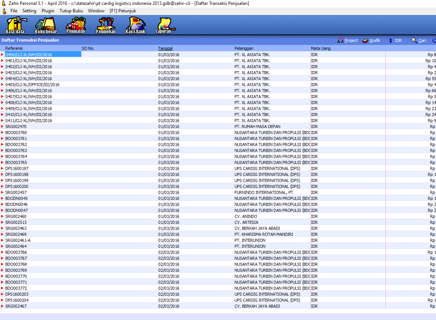Click red arrow beside DPS1600204 row
Image resolution: width=436 pixels, height=320 pixels.
tap(2, 300)
